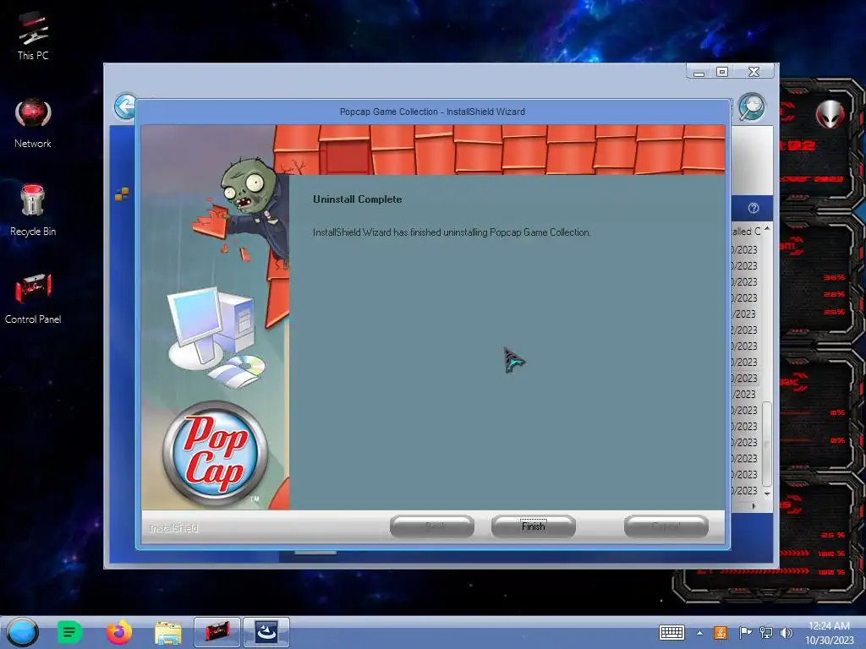Click the horizontal scroll right arrow in the programs list
Viewport: 866px width, 649px height.
click(x=754, y=505)
